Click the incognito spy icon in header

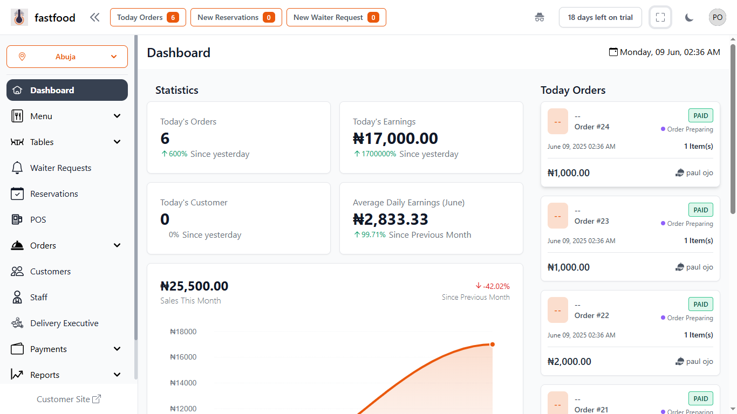point(539,17)
